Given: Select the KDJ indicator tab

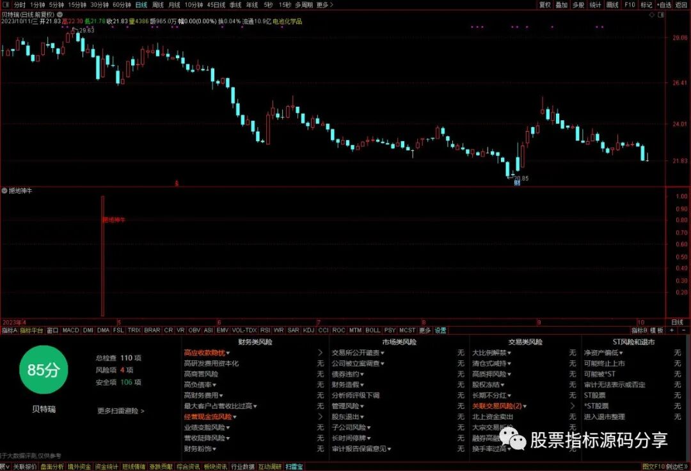Looking at the screenshot, I should (308, 330).
